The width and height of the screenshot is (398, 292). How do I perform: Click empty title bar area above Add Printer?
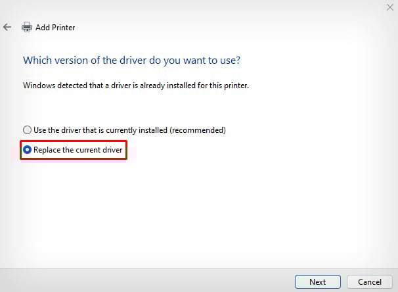[x=197, y=8]
